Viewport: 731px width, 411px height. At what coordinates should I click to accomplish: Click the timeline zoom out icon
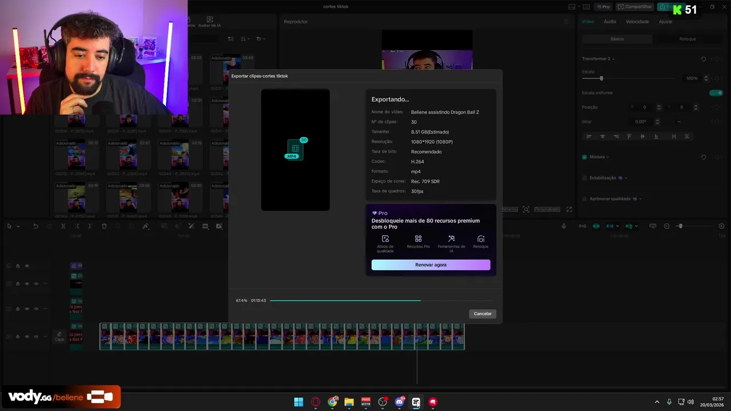coord(666,227)
